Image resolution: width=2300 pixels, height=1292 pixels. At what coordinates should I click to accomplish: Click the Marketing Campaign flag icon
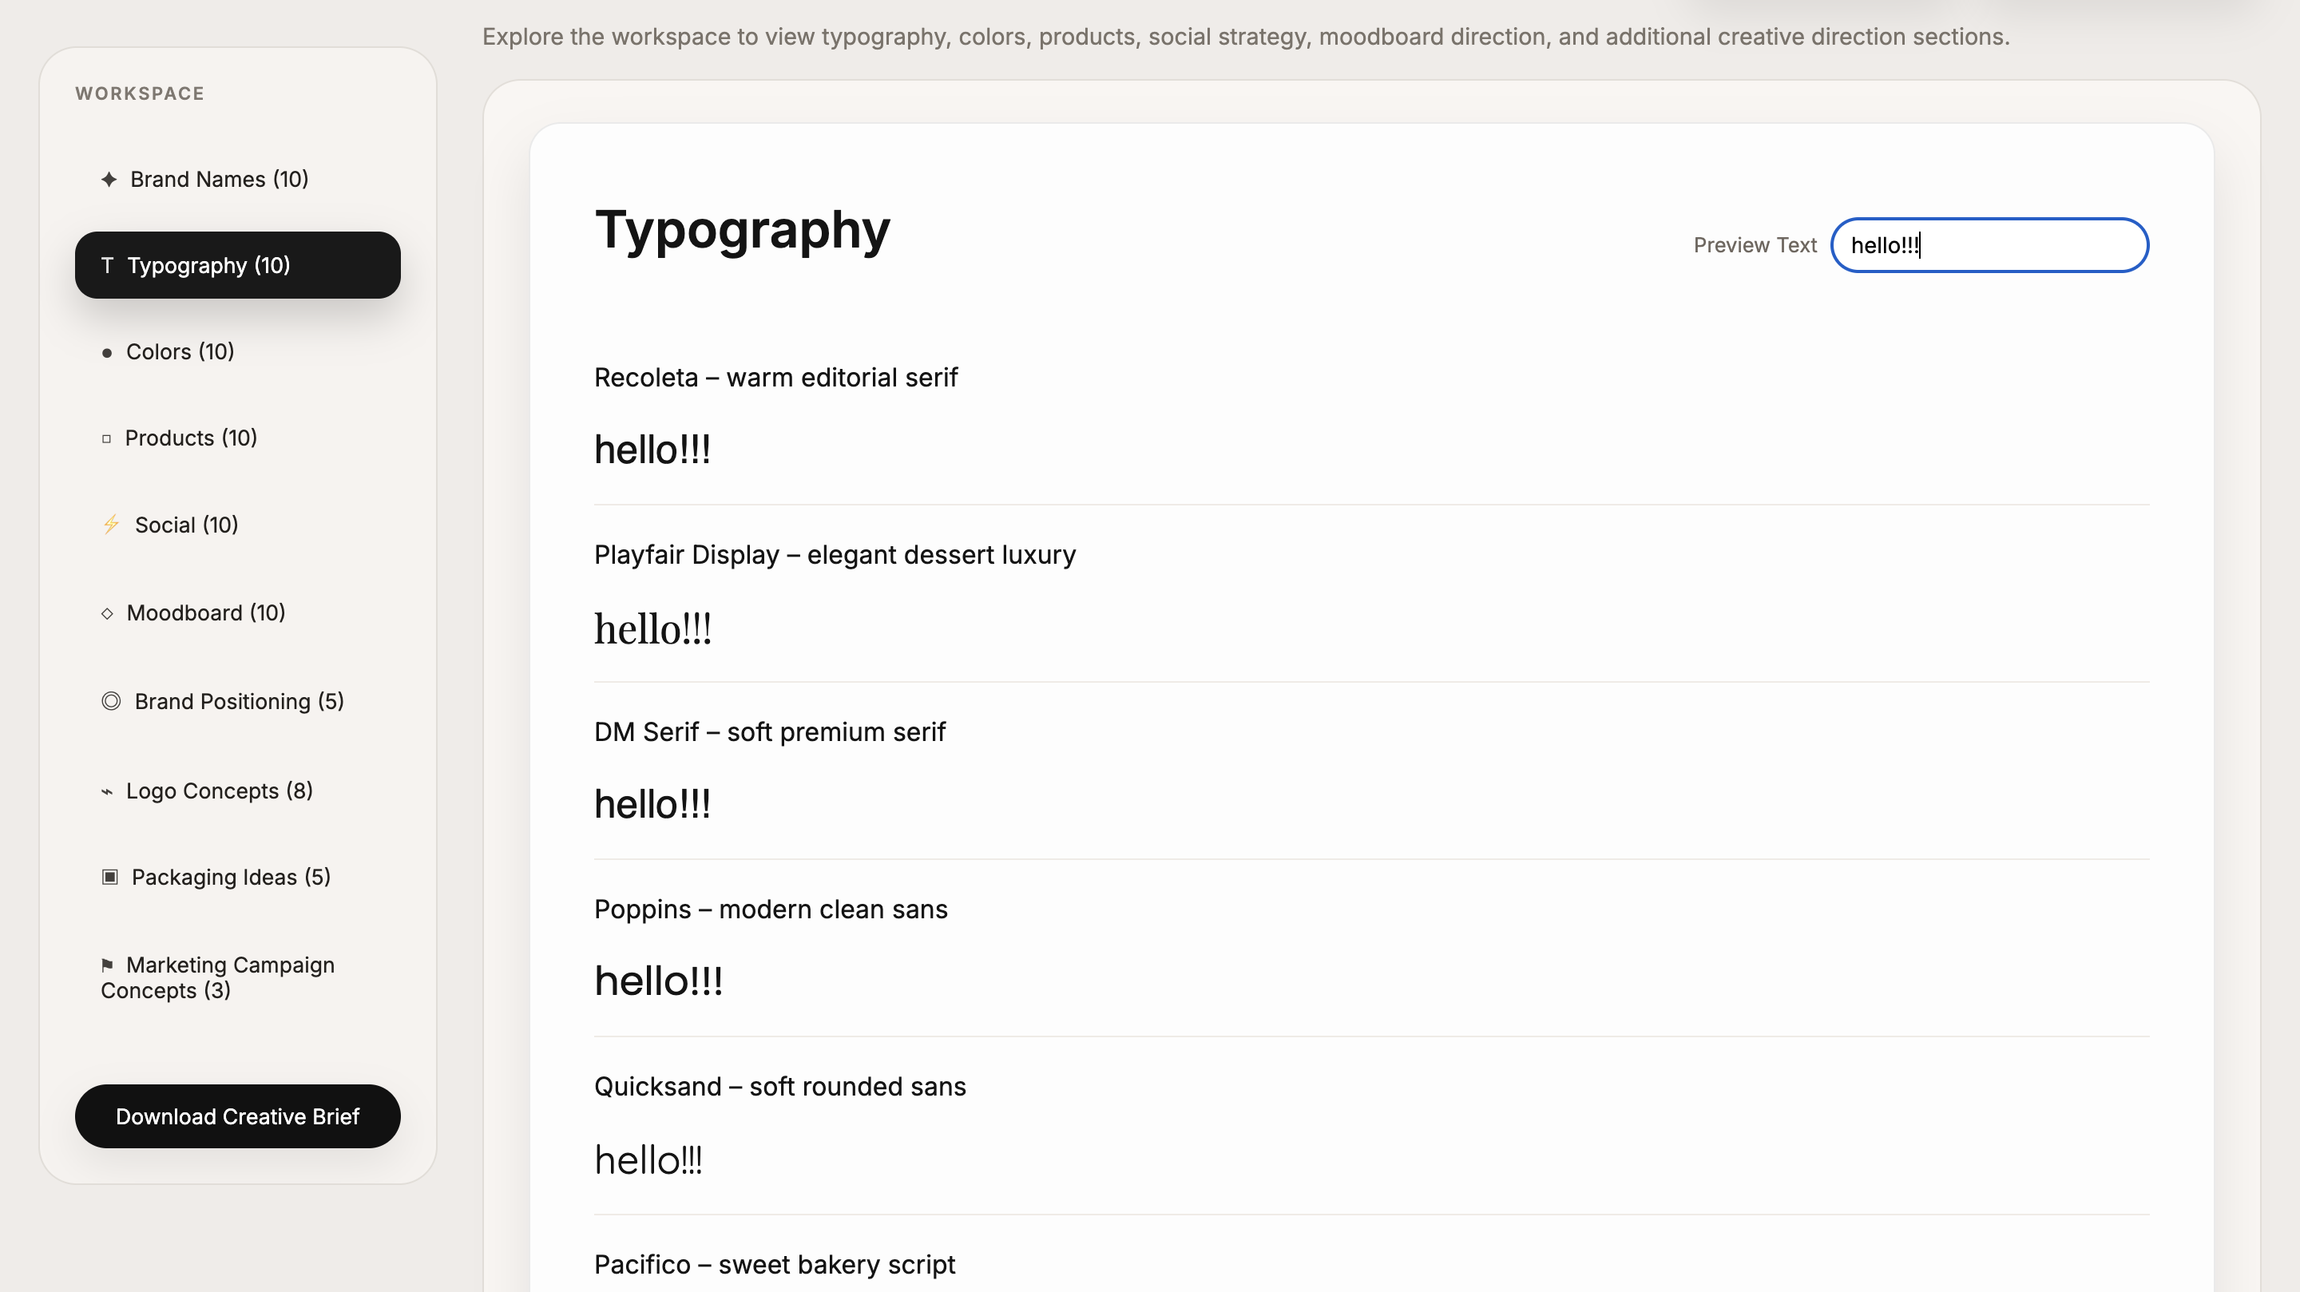coord(107,965)
